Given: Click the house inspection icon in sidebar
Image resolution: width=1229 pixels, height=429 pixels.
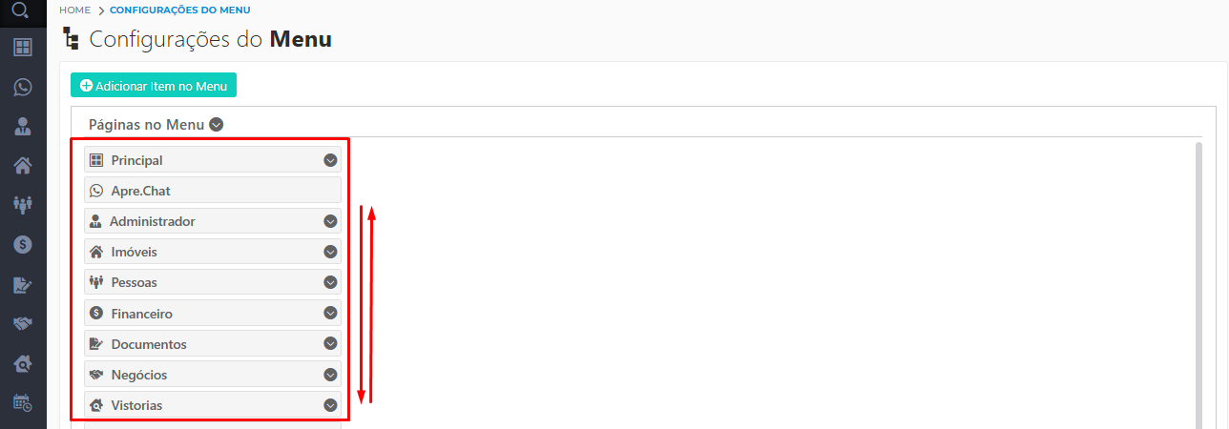Looking at the screenshot, I should [x=23, y=363].
